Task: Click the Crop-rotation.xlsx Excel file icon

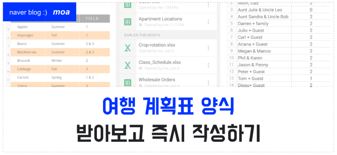Action: (x=128, y=48)
